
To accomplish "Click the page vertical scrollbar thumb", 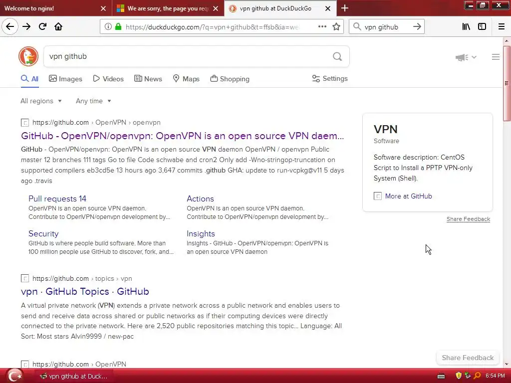I will [x=507, y=83].
